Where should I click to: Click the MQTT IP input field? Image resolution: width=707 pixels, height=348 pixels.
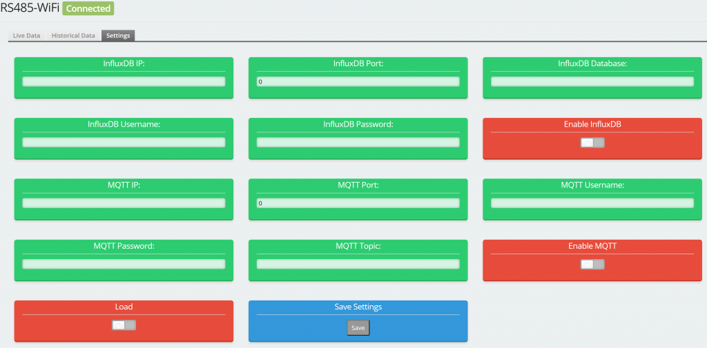pyautogui.click(x=124, y=203)
